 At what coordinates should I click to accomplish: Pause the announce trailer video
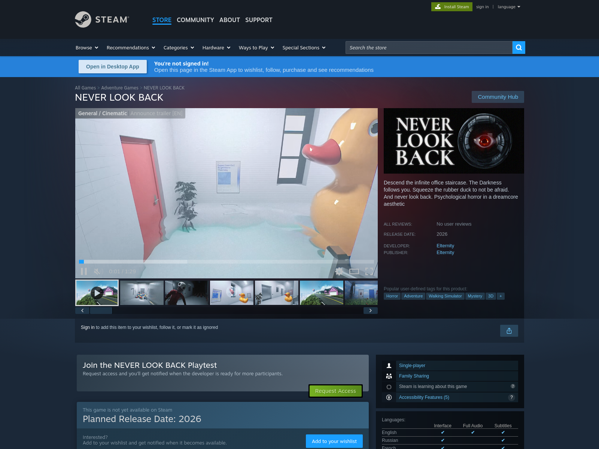(84, 271)
